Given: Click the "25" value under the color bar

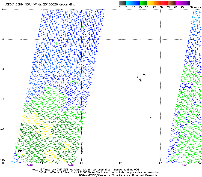Looking at the screenshot, I should coord(154,7).
